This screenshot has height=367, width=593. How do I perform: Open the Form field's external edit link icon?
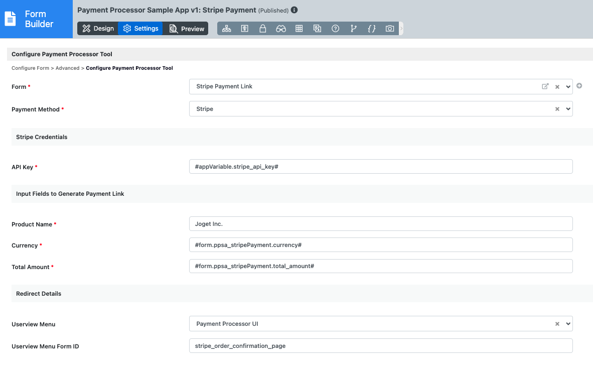click(545, 86)
